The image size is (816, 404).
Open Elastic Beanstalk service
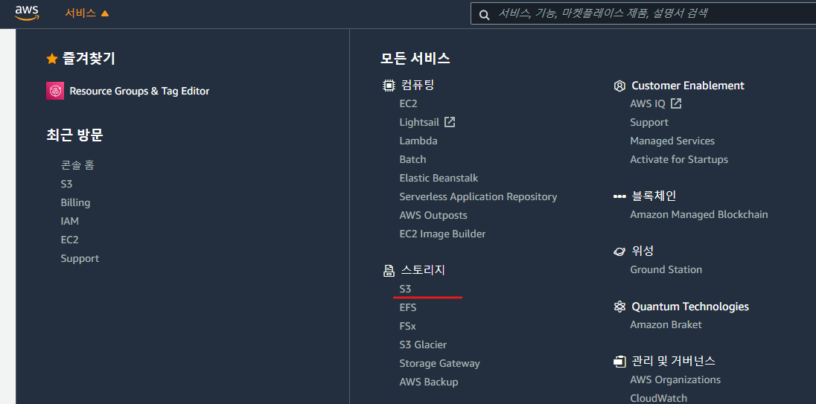[x=439, y=178]
